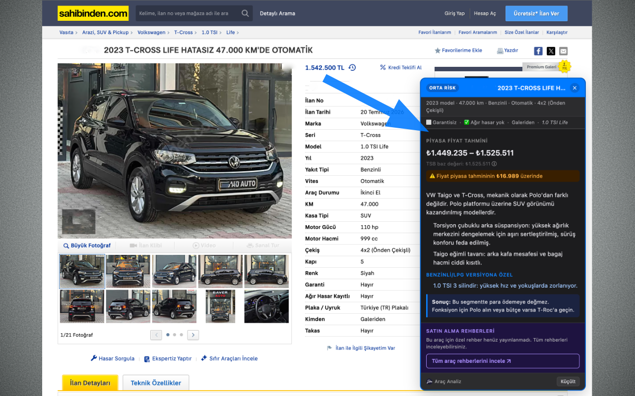Open the Karşılaştır compare page
Image resolution: width=635 pixels, height=396 pixels.
pos(557,33)
